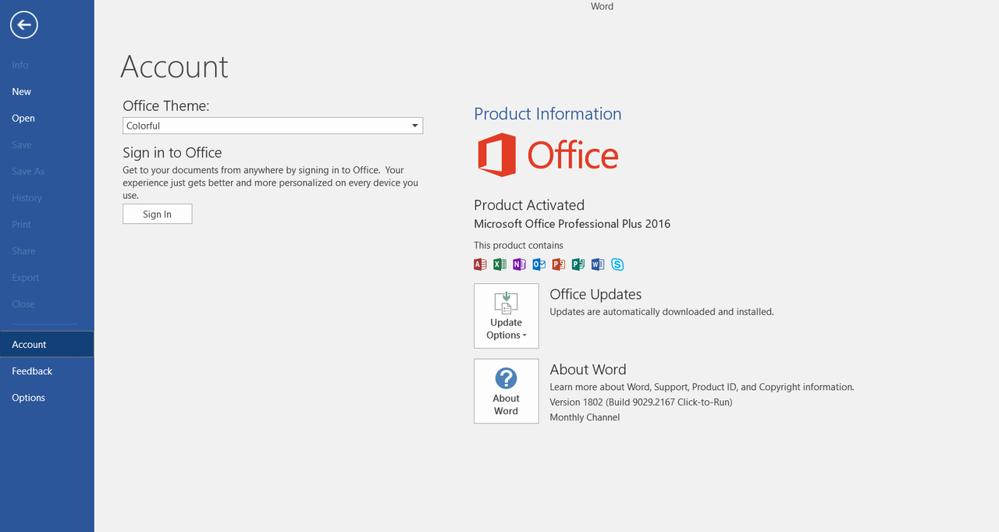This screenshot has width=999, height=532.
Task: Click the Publisher app icon
Action: pos(578,264)
